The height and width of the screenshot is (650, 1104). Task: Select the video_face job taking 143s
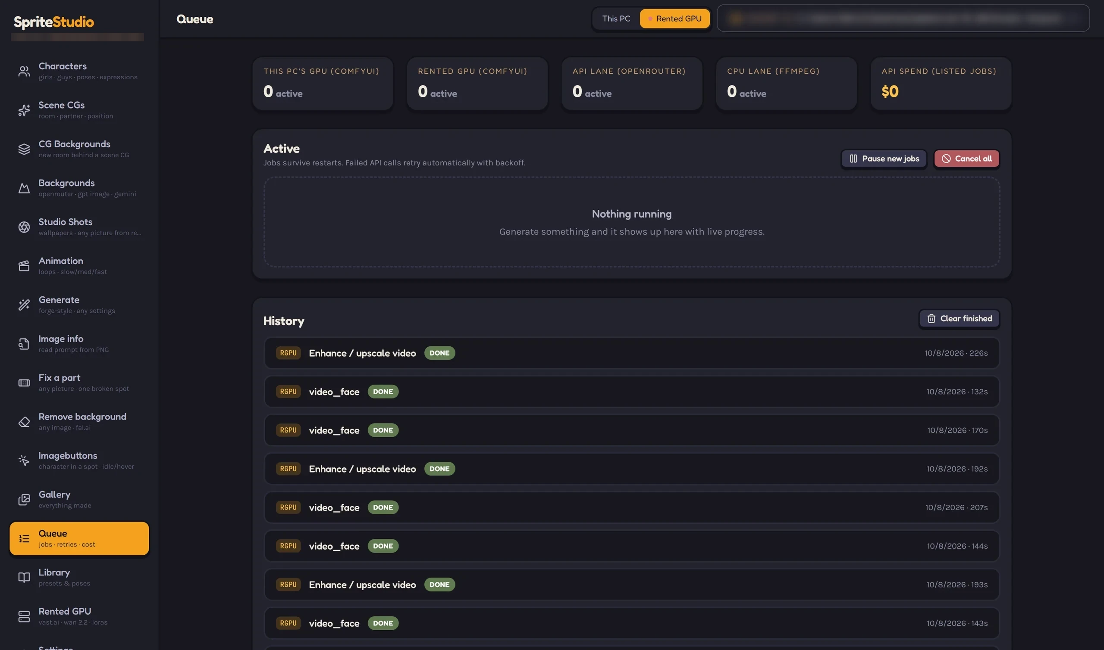pyautogui.click(x=631, y=623)
